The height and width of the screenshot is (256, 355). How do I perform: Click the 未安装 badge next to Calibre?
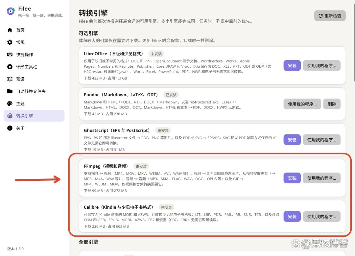(166, 207)
